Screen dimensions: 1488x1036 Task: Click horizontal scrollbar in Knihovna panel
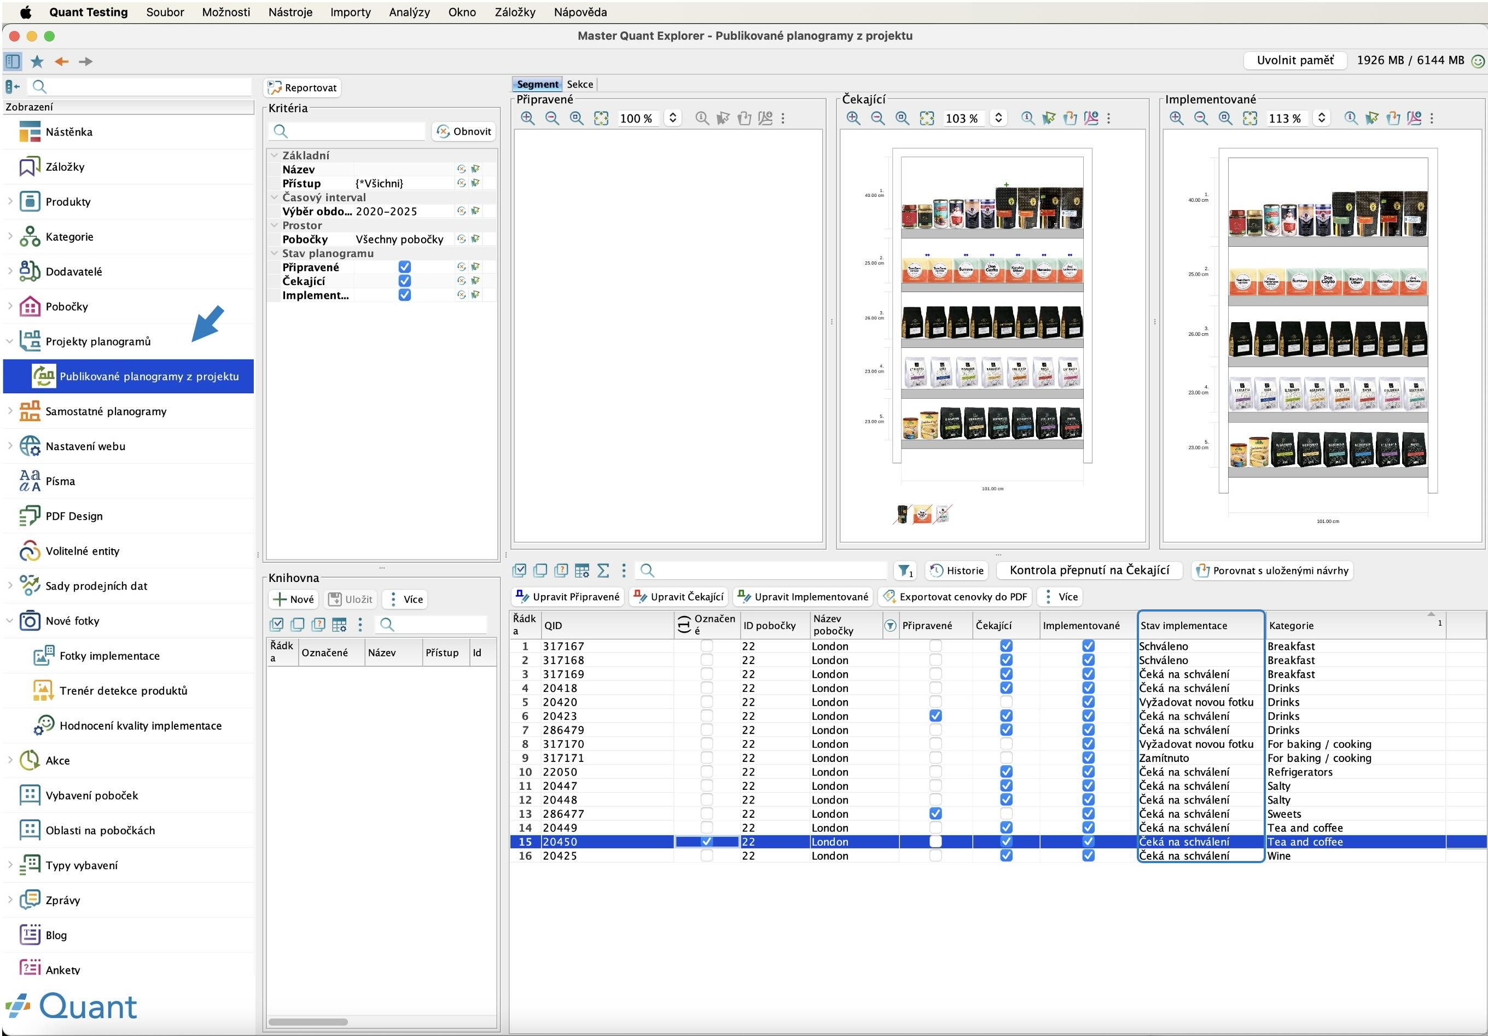(x=308, y=1022)
